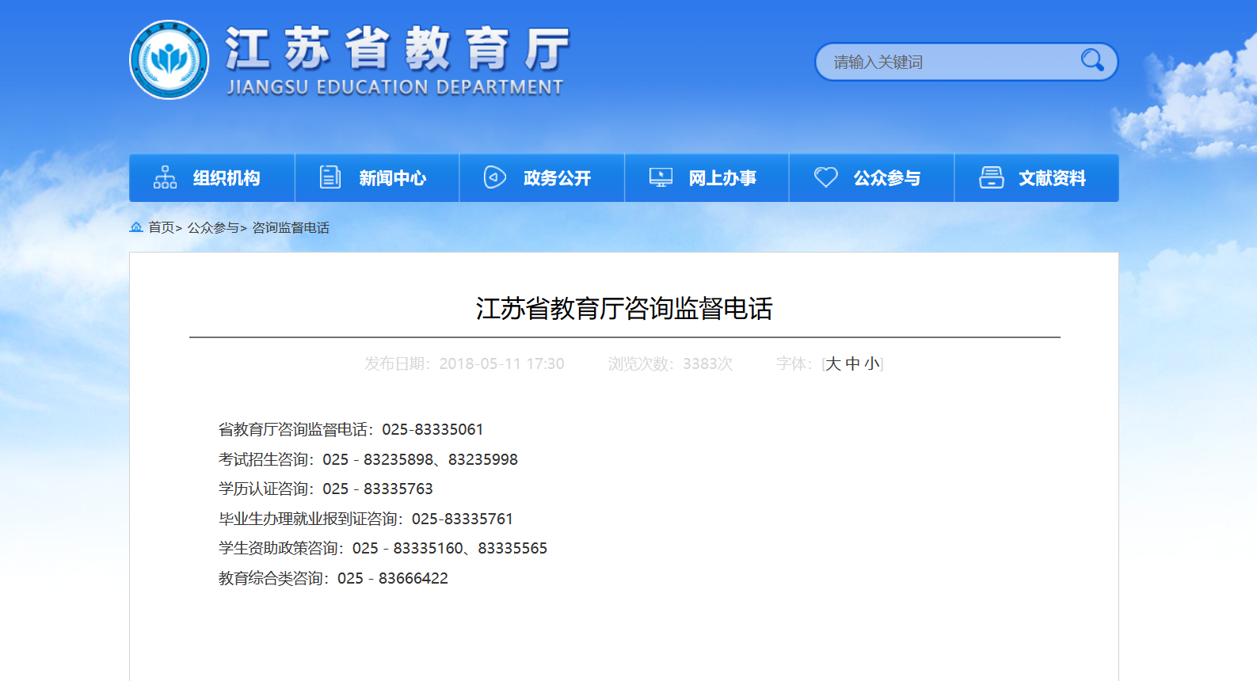The width and height of the screenshot is (1257, 681).
Task: Click phone number 025-83335061 line
Action: click(351, 429)
